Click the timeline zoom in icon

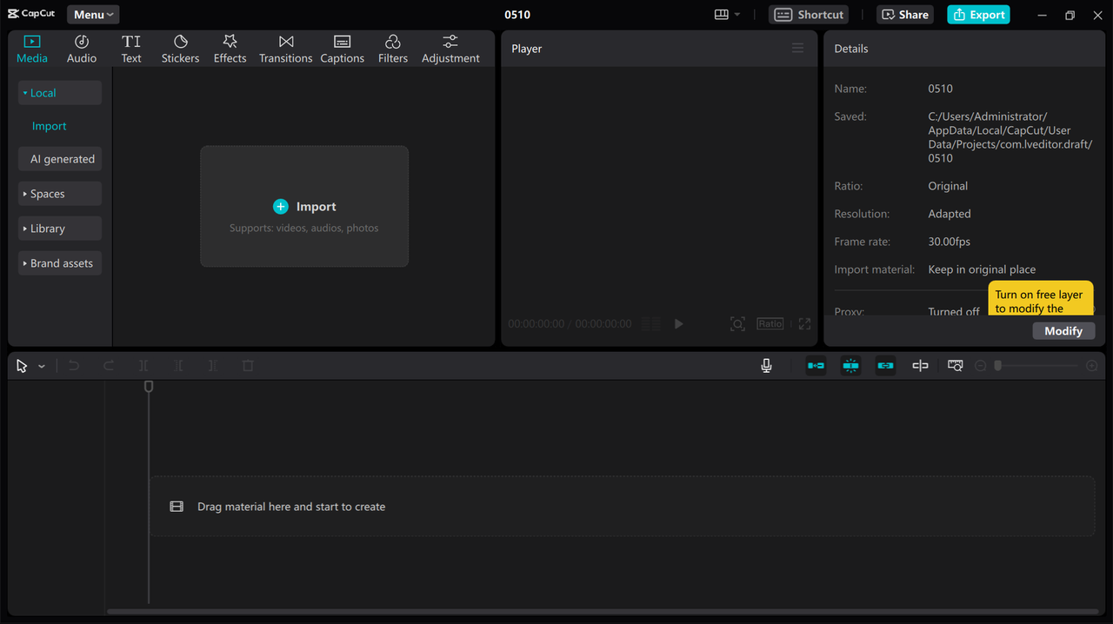point(1092,366)
